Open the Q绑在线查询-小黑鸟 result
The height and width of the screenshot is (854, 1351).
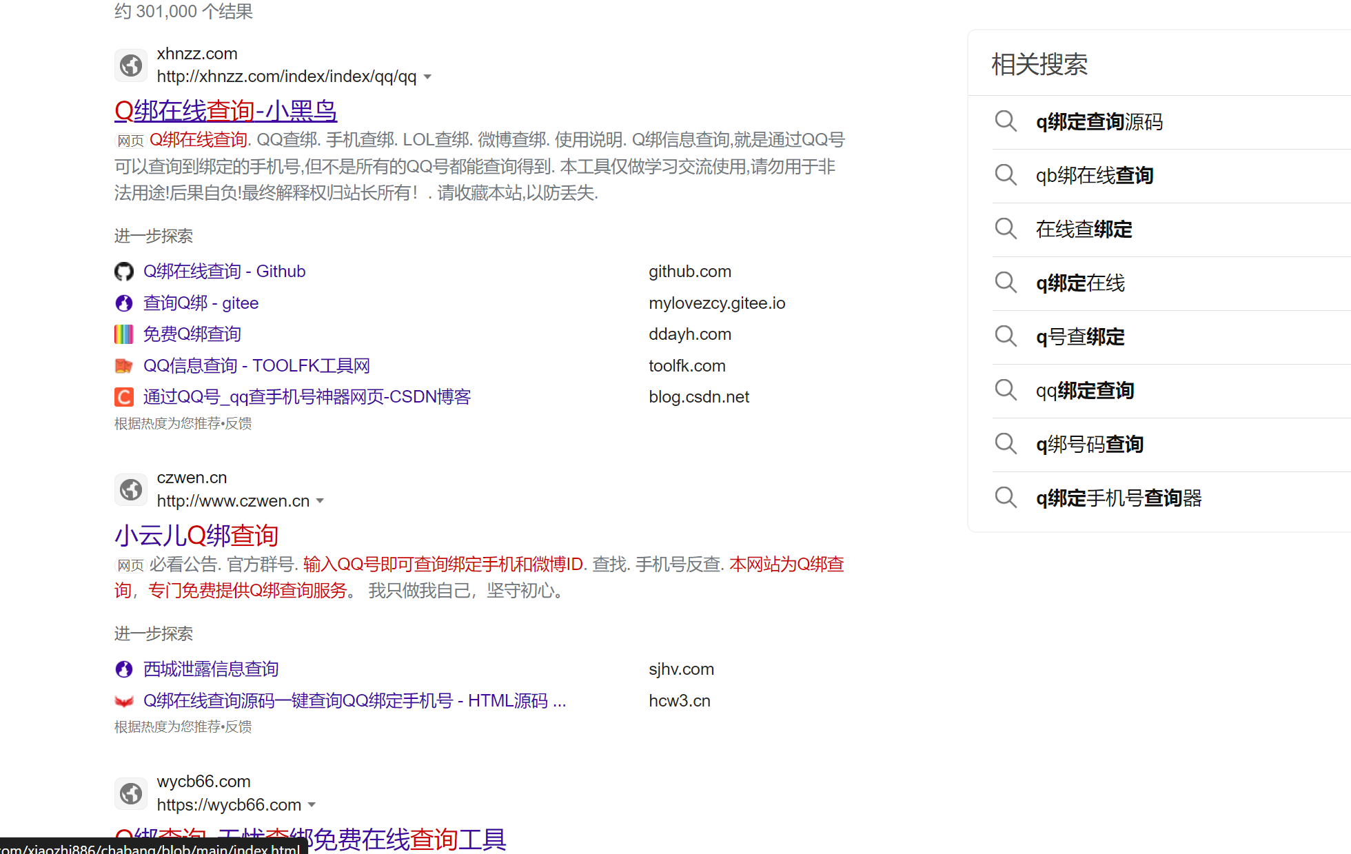[x=225, y=110]
